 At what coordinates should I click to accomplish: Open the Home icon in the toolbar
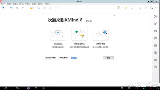3,8
